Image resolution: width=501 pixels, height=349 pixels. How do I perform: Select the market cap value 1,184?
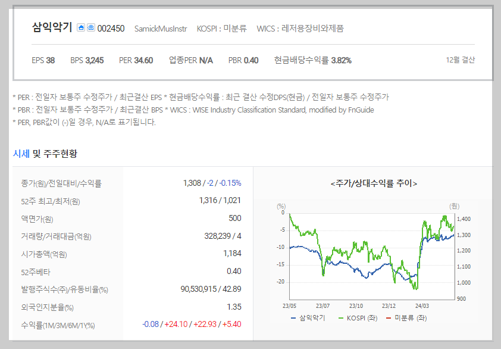[x=232, y=254]
